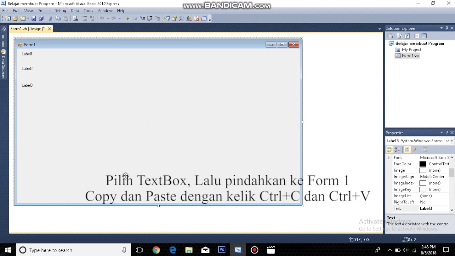455x256 pixels.
Task: Click View Designer in the Solution Explorer toolbar
Action: [424, 36]
